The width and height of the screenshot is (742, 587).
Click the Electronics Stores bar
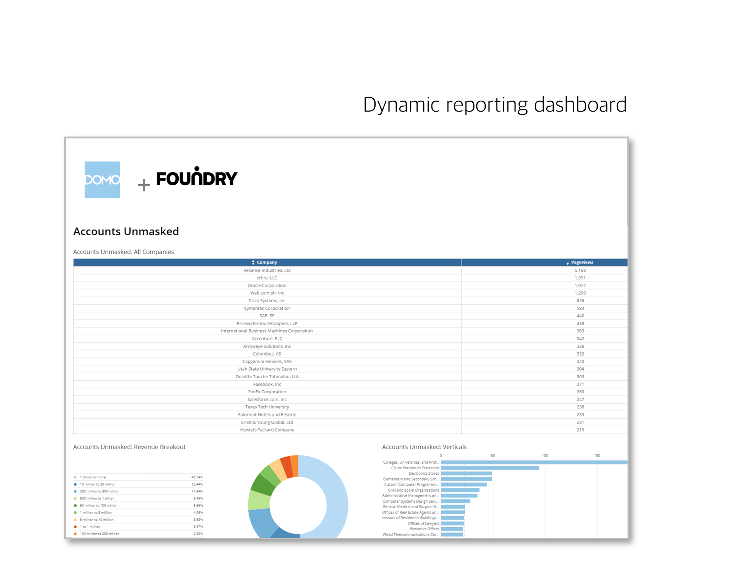click(467, 474)
